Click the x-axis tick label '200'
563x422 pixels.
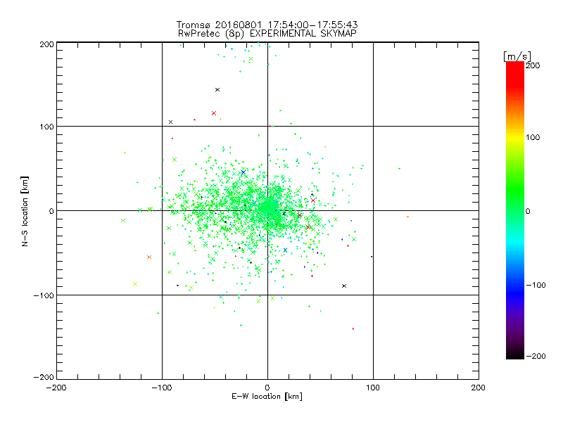tap(479, 388)
